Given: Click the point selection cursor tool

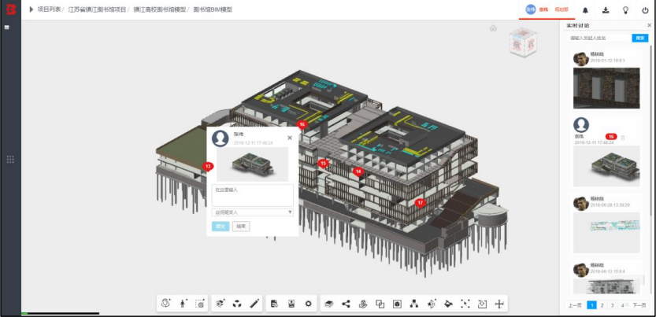Looking at the screenshot, I should point(465,304).
